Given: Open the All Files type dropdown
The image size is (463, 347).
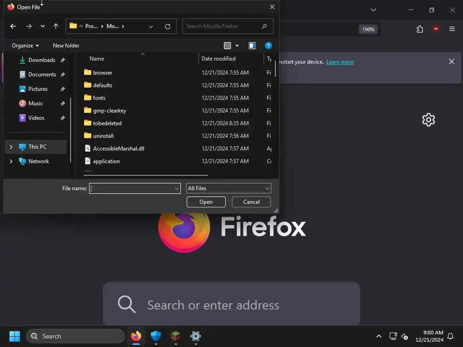Looking at the screenshot, I should coord(228,188).
